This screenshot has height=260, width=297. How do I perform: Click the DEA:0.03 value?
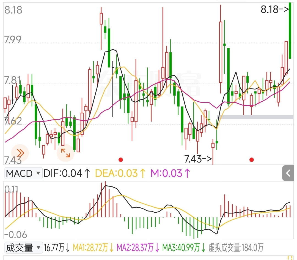pyautogui.click(x=120, y=173)
